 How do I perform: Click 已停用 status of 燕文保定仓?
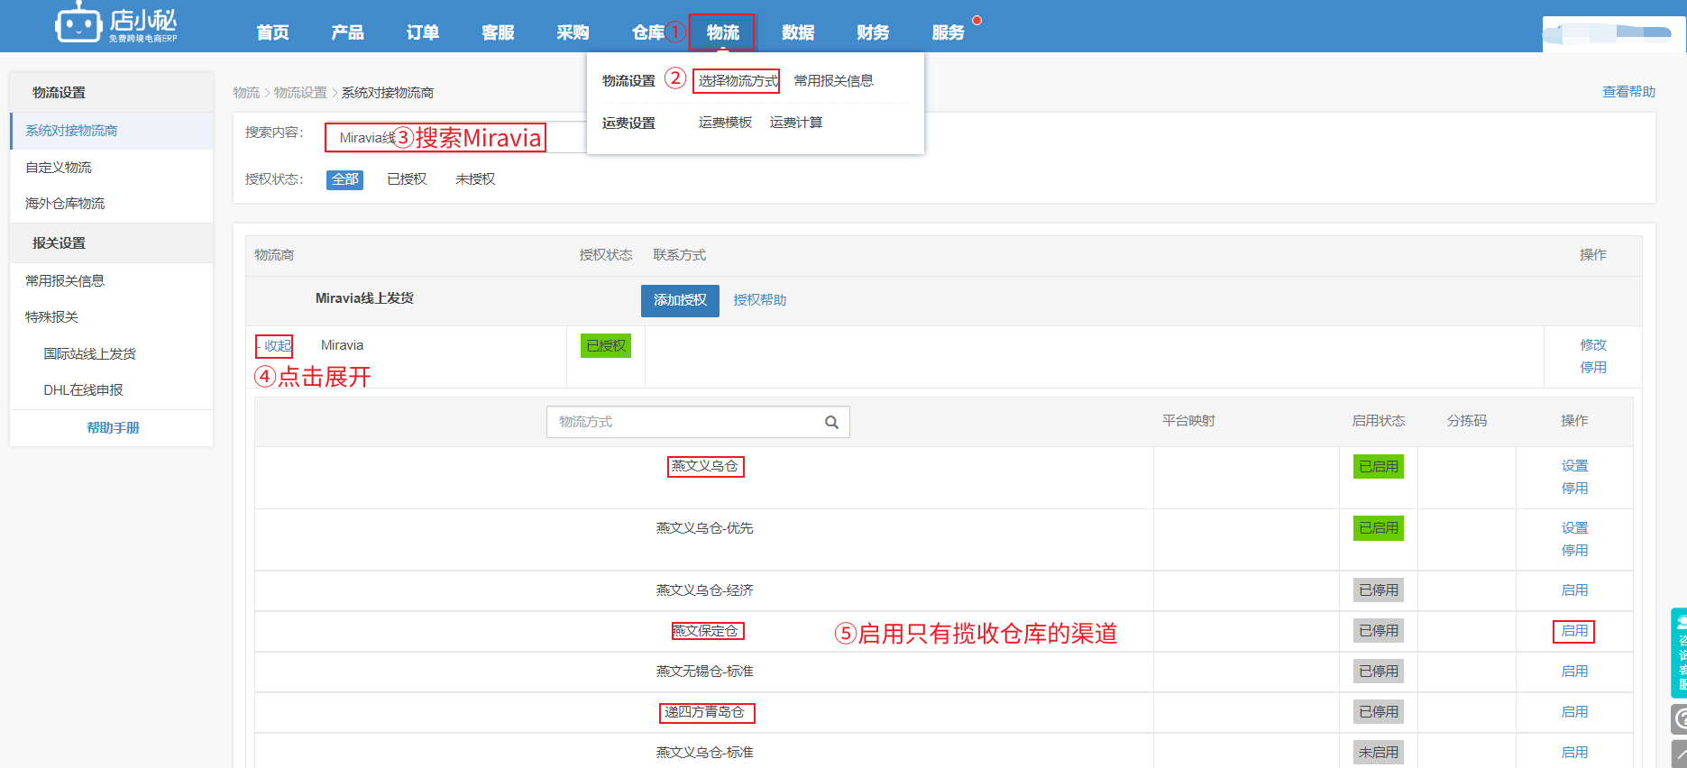[1379, 631]
